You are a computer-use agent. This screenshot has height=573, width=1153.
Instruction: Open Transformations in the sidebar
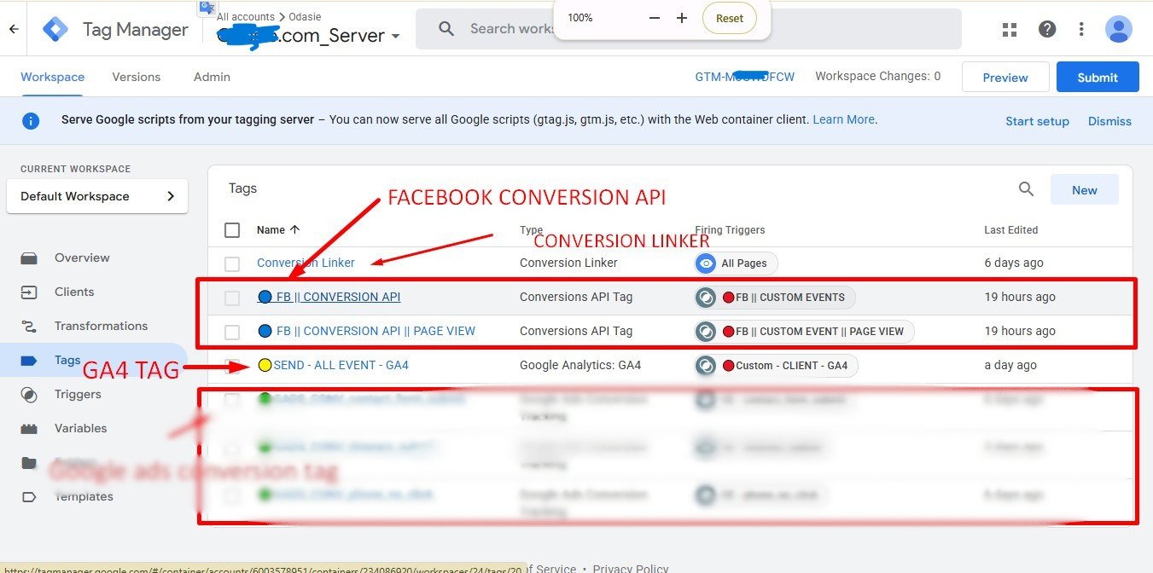[101, 326]
